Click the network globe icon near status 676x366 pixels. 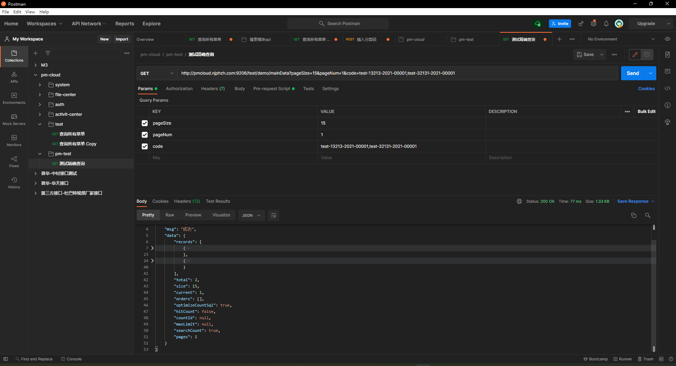[519, 201]
